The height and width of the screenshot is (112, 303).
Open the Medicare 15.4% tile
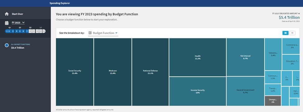(113, 72)
